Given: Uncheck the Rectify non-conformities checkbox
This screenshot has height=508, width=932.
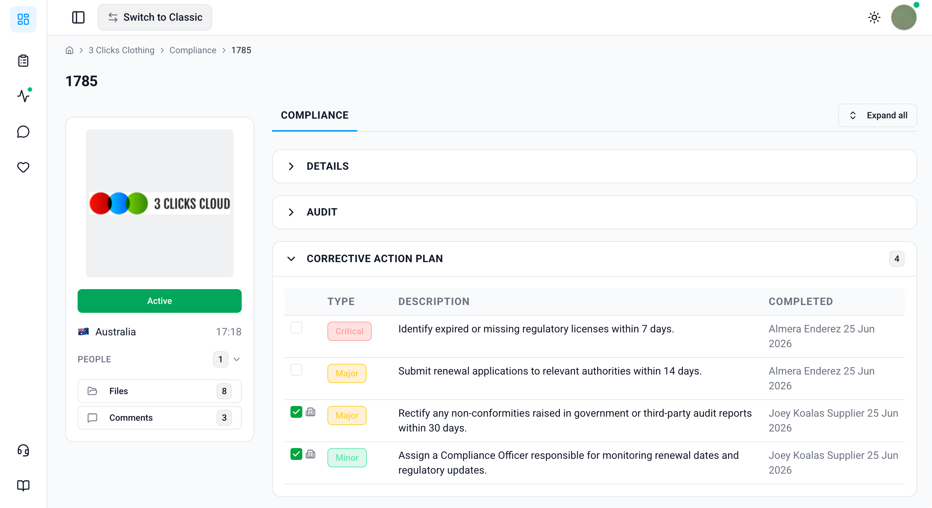Looking at the screenshot, I should [296, 412].
